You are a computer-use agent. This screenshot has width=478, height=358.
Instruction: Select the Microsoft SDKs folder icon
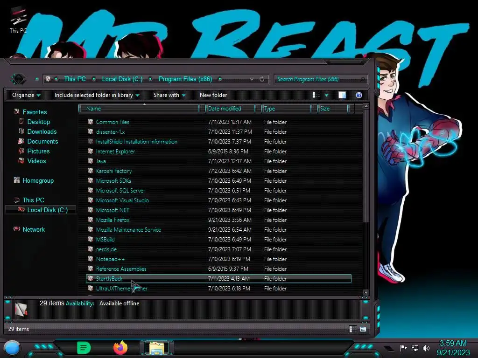(91, 180)
